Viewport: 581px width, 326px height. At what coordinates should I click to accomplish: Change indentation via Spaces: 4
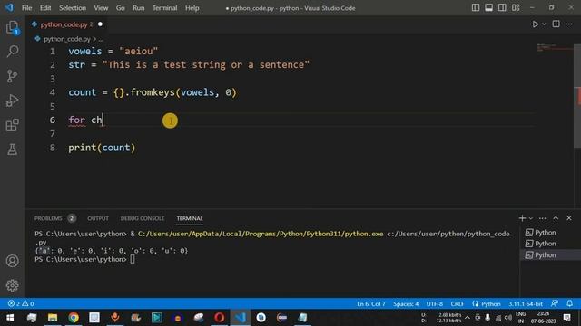coord(406,304)
